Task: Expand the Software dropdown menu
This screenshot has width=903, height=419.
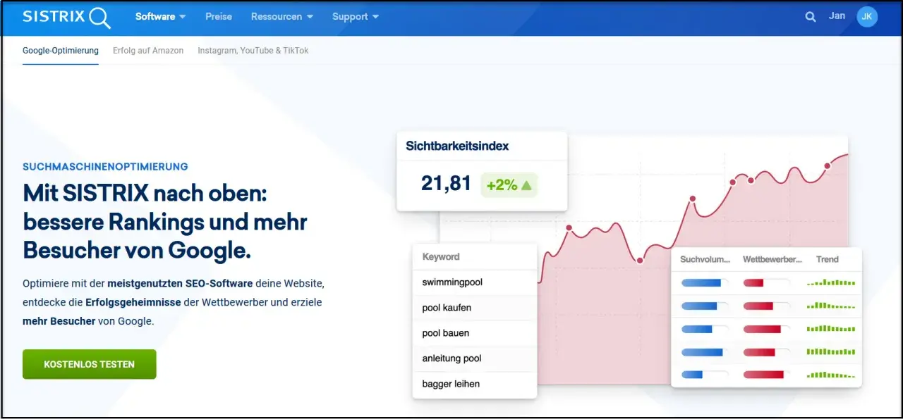Action: click(x=161, y=17)
